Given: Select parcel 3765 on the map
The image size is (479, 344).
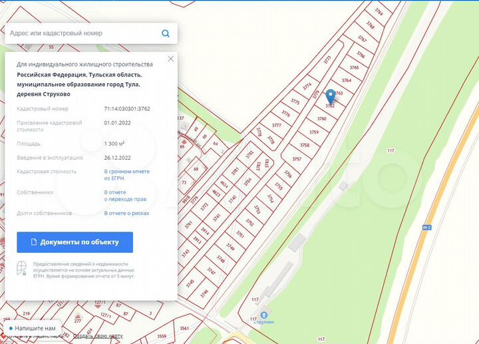Looking at the screenshot, I should point(354,68).
